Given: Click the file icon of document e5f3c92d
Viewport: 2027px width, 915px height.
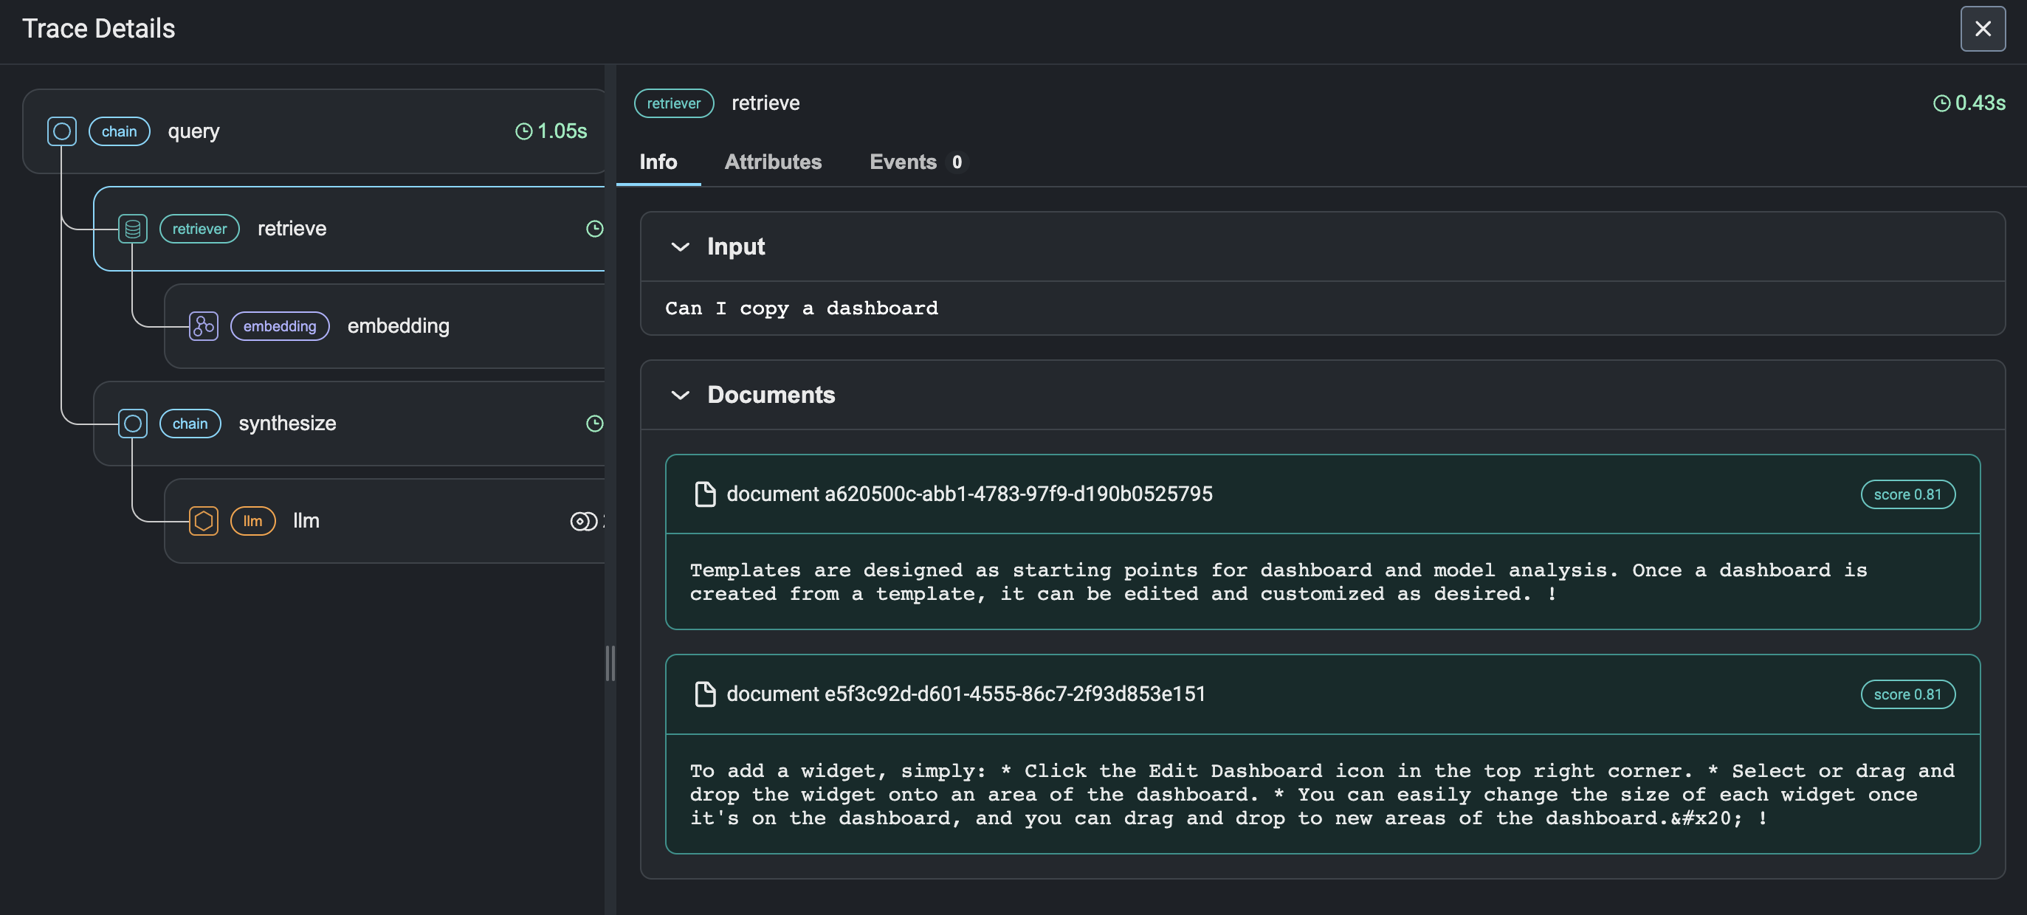Looking at the screenshot, I should point(705,694).
